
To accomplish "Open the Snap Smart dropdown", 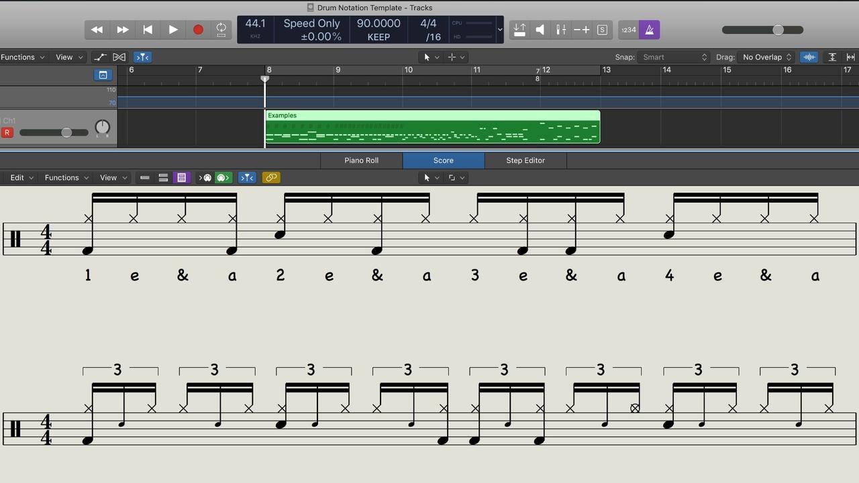I will tap(674, 57).
